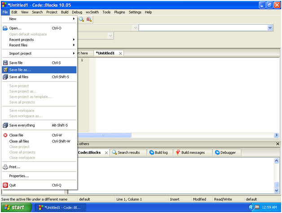Click the Debugger tab icon
This screenshot has width=282, height=213.
[x=217, y=152]
